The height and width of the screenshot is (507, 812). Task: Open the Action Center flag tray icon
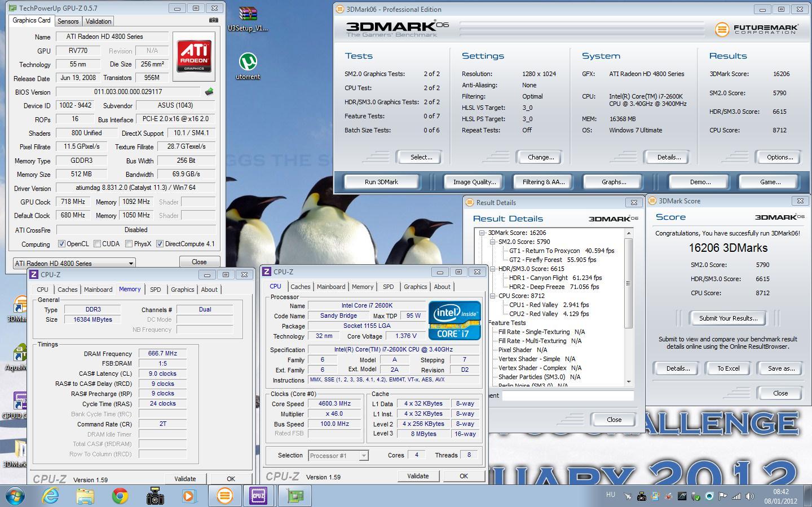click(x=723, y=496)
